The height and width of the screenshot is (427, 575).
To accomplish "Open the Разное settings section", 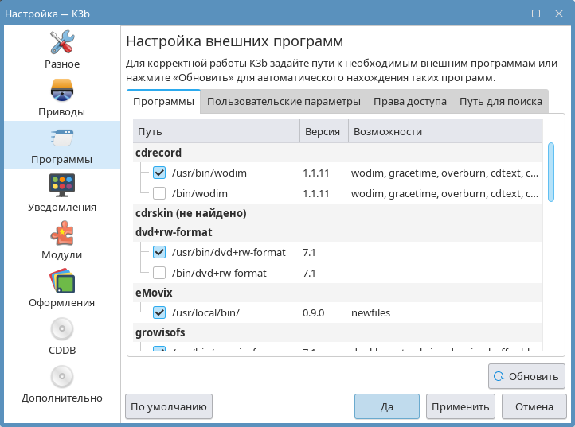I will point(61,48).
